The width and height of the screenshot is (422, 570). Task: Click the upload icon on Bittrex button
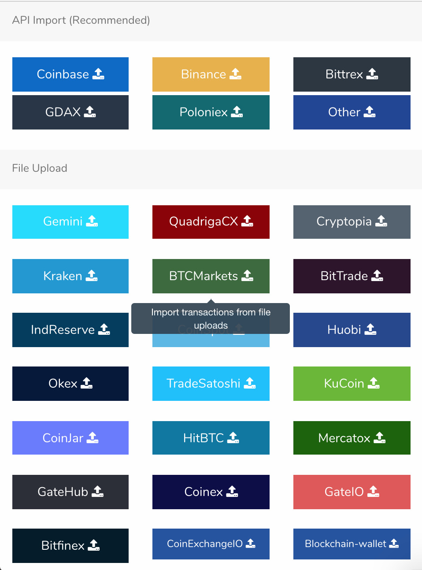[372, 74]
